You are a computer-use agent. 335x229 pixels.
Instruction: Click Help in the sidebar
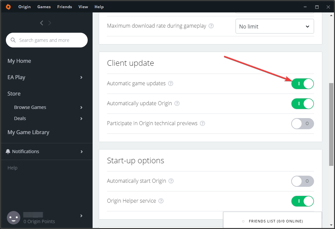tap(12, 167)
